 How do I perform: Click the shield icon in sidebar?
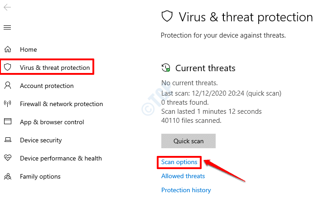coord(8,67)
